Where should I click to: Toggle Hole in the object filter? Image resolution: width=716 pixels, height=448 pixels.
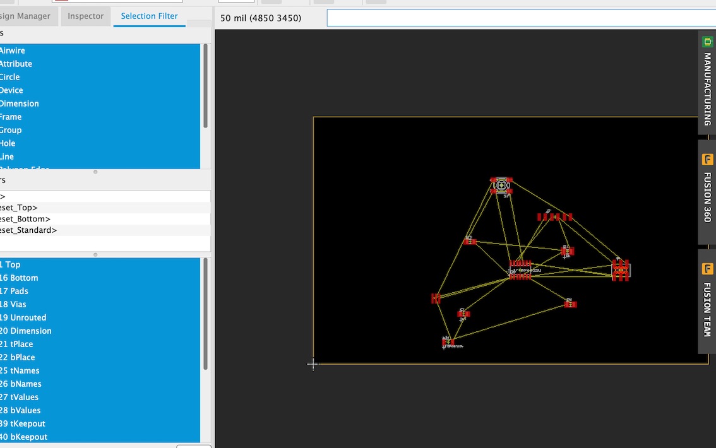100,143
